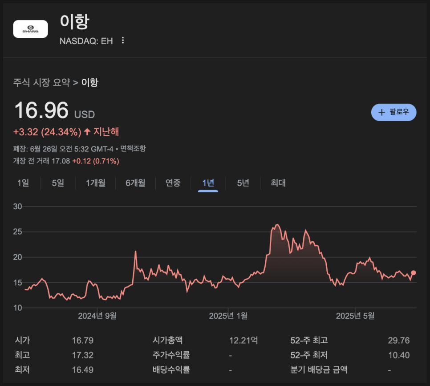Click the 주가수익률 label
Viewport: 430px width, 386px height.
171,355
